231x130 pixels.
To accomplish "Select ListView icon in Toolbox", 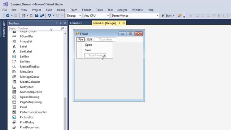I will [x=14, y=62].
